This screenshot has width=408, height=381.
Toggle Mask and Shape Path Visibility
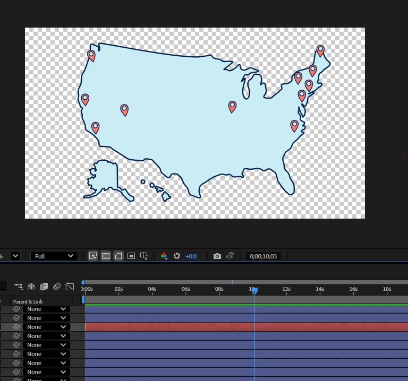click(118, 256)
